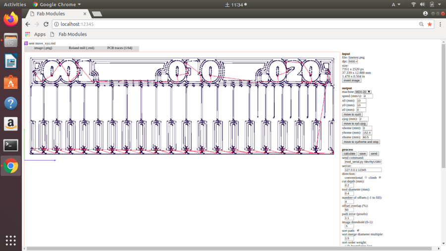
Task: Select the PCB traces (1/64) process menu
Action: [x=120, y=48]
